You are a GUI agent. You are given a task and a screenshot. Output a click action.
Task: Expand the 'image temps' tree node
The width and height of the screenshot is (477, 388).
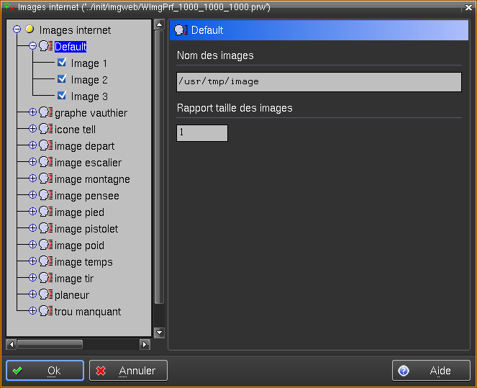point(32,261)
